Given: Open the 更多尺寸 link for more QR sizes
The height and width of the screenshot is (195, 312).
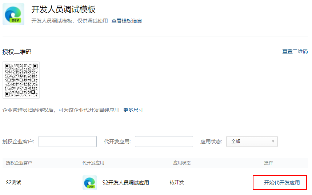Looking at the screenshot, I should [x=133, y=110].
